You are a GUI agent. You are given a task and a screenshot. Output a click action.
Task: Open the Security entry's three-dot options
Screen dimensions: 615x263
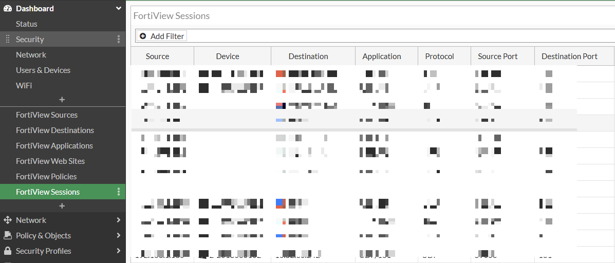click(119, 39)
